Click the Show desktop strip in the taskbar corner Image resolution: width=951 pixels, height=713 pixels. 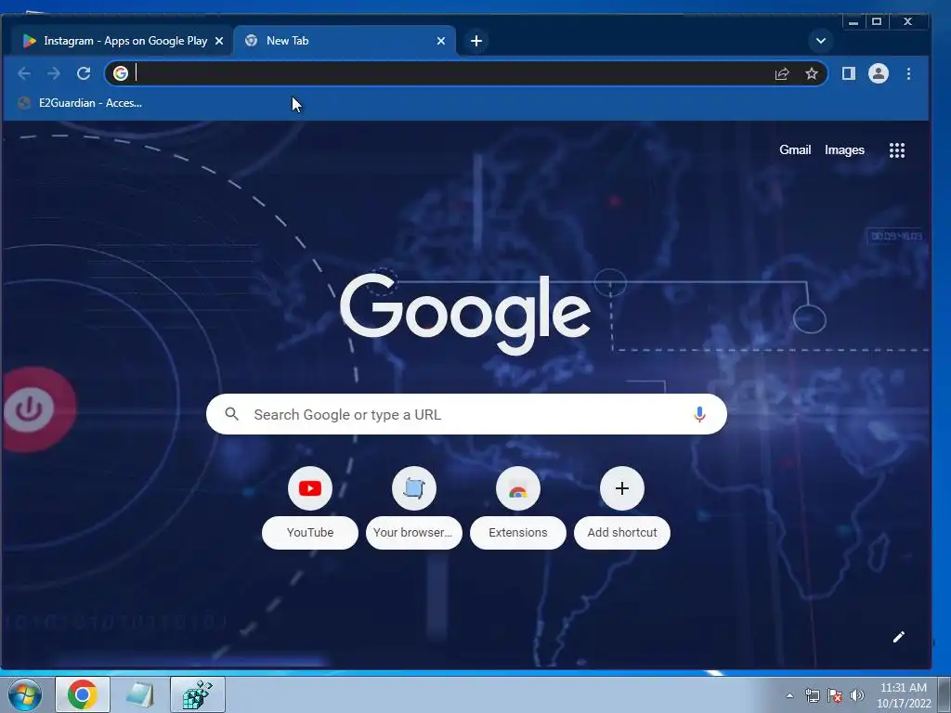click(944, 694)
